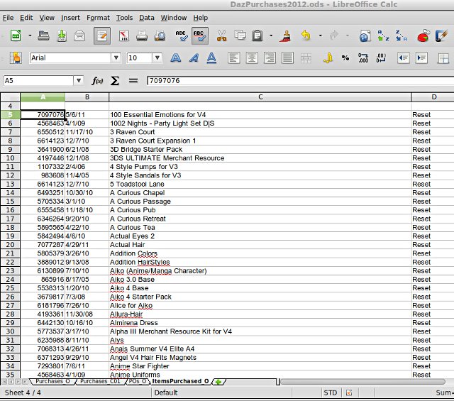The width and height of the screenshot is (454, 401).
Task: Click the Document as E-mail icon
Action: pos(79,36)
